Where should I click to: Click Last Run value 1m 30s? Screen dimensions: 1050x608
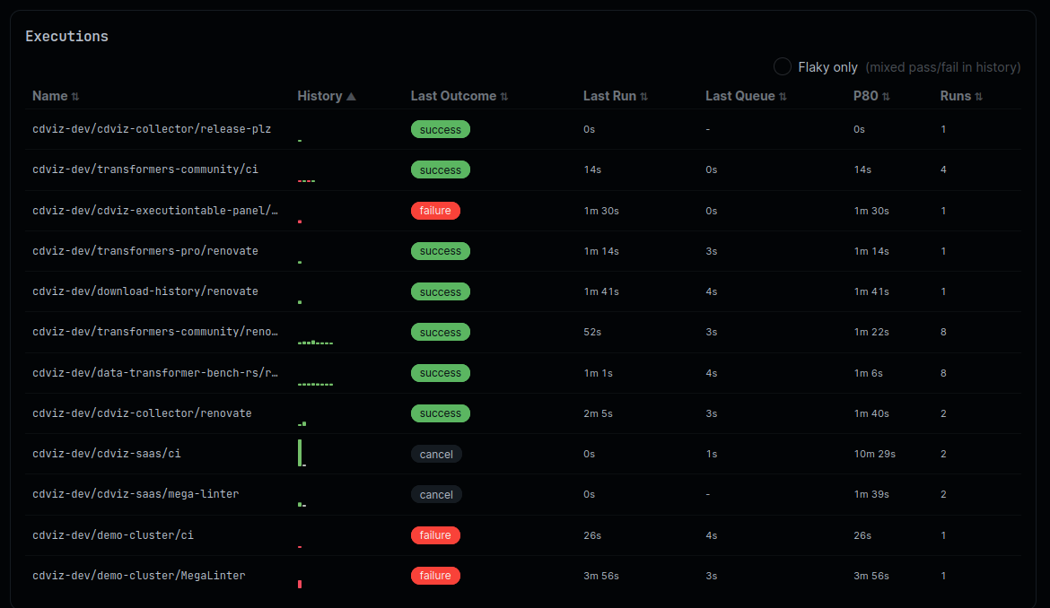(601, 211)
